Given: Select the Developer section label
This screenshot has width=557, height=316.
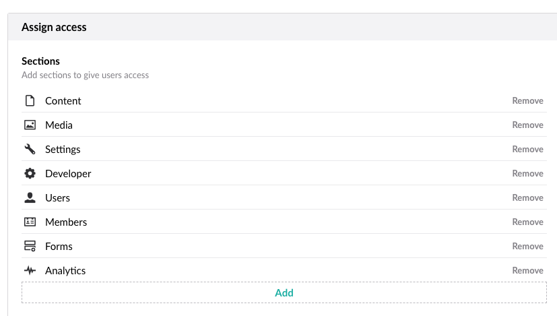Looking at the screenshot, I should [x=68, y=173].
